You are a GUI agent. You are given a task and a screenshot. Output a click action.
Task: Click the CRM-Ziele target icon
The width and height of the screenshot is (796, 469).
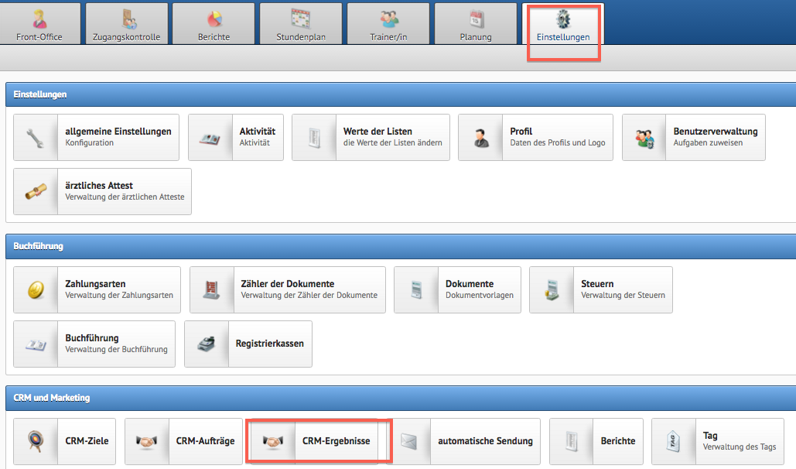point(36,441)
